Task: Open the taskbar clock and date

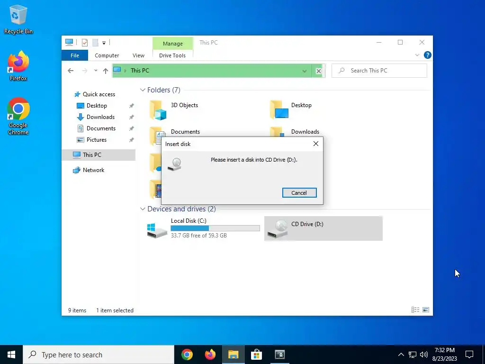Action: pos(444,355)
